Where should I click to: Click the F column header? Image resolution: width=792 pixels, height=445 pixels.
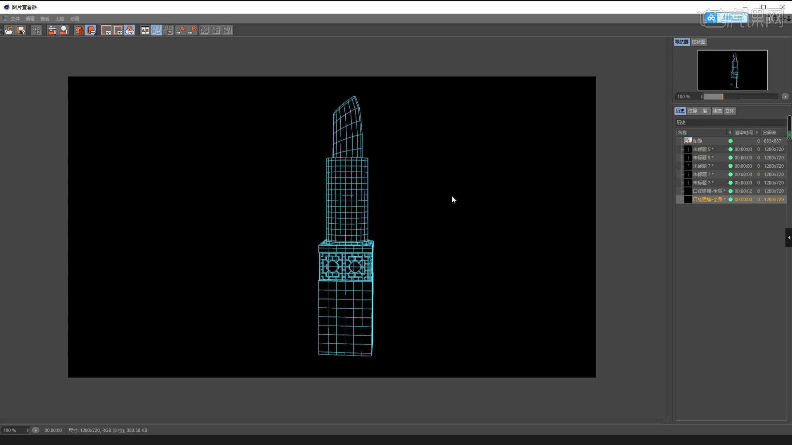click(757, 133)
